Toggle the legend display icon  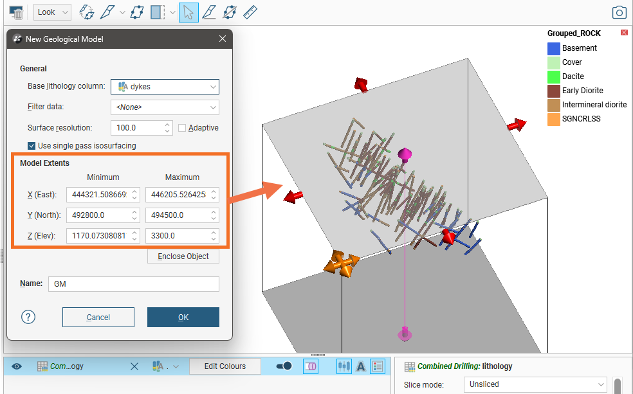pyautogui.click(x=378, y=366)
